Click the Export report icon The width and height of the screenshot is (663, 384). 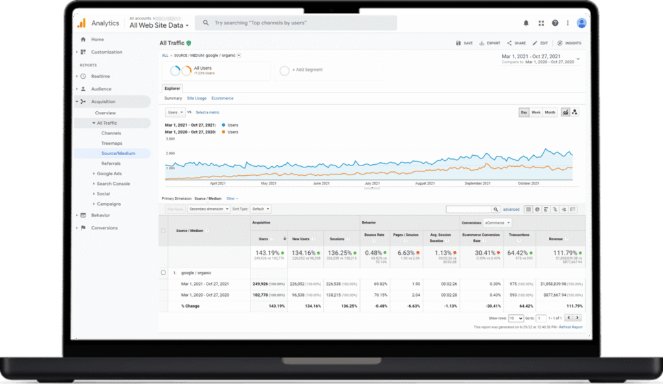point(482,43)
